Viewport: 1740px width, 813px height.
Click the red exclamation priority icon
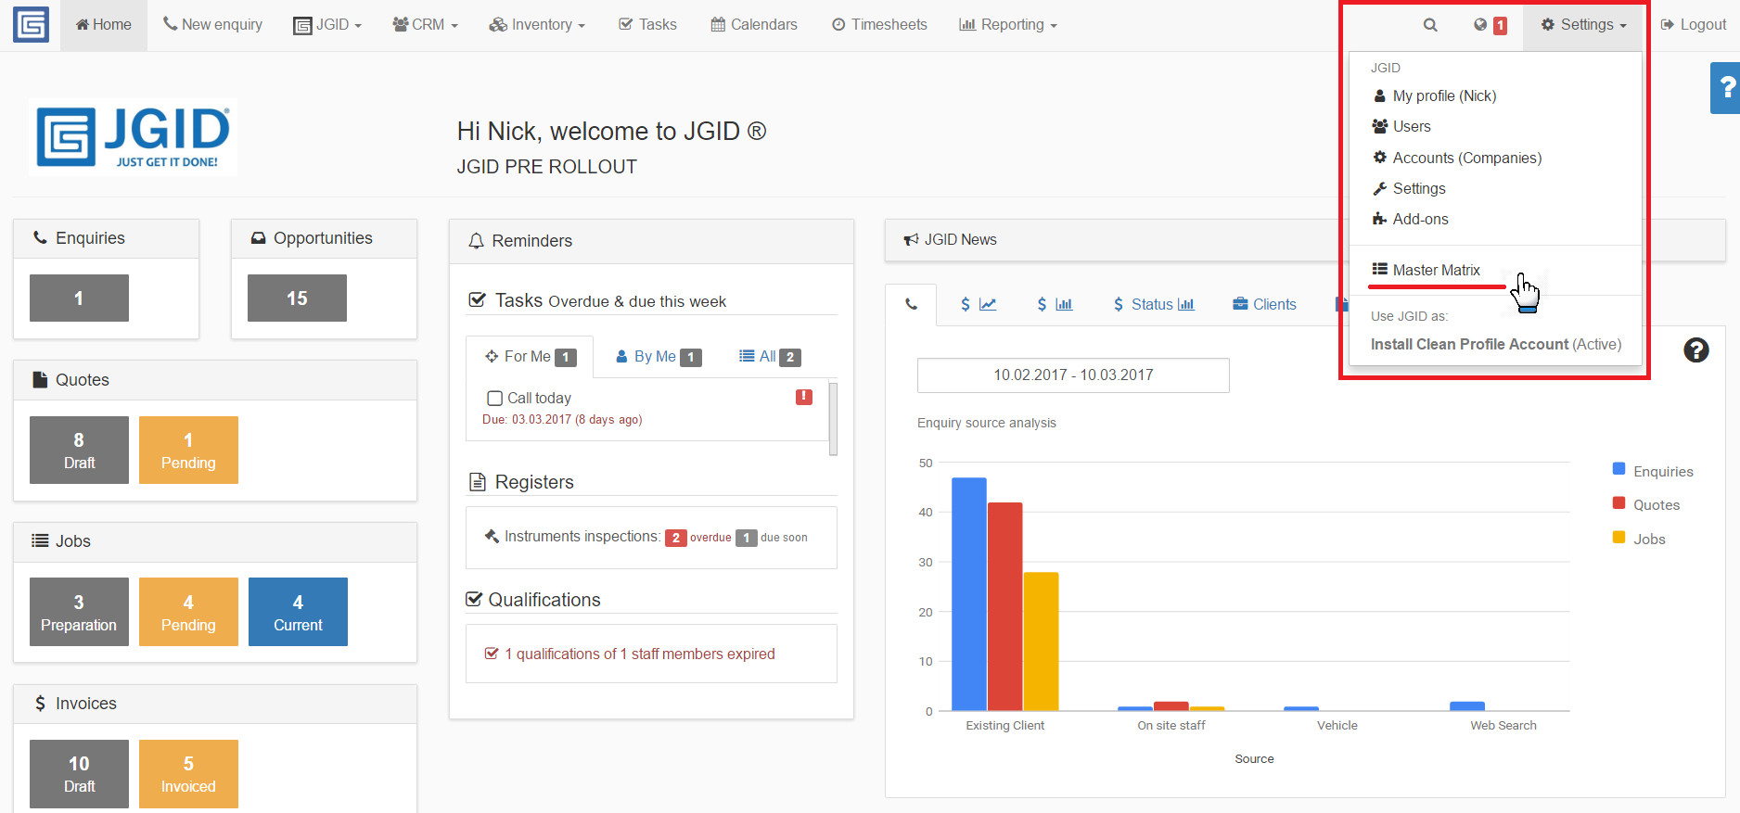pyautogui.click(x=804, y=397)
